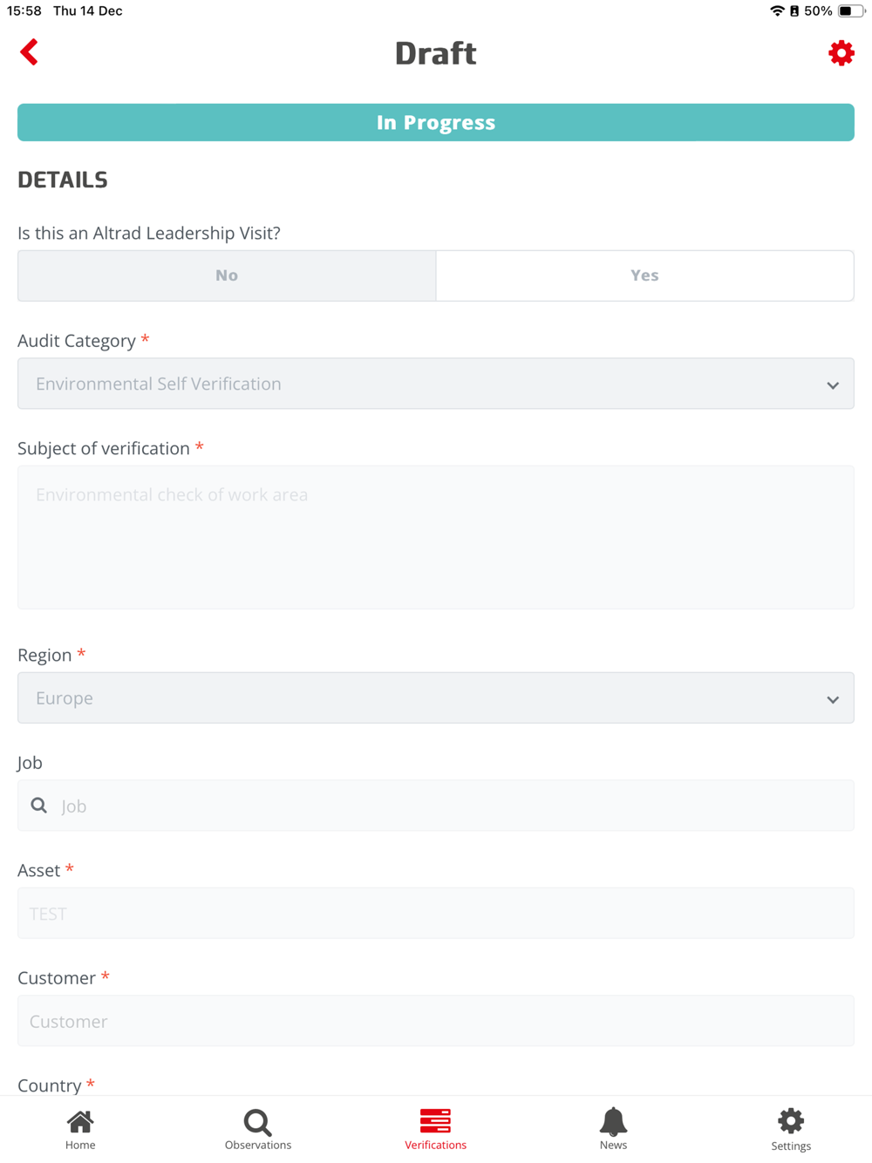Tap the Home house icon
Image resolution: width=872 pixels, height=1163 pixels.
[80, 1121]
